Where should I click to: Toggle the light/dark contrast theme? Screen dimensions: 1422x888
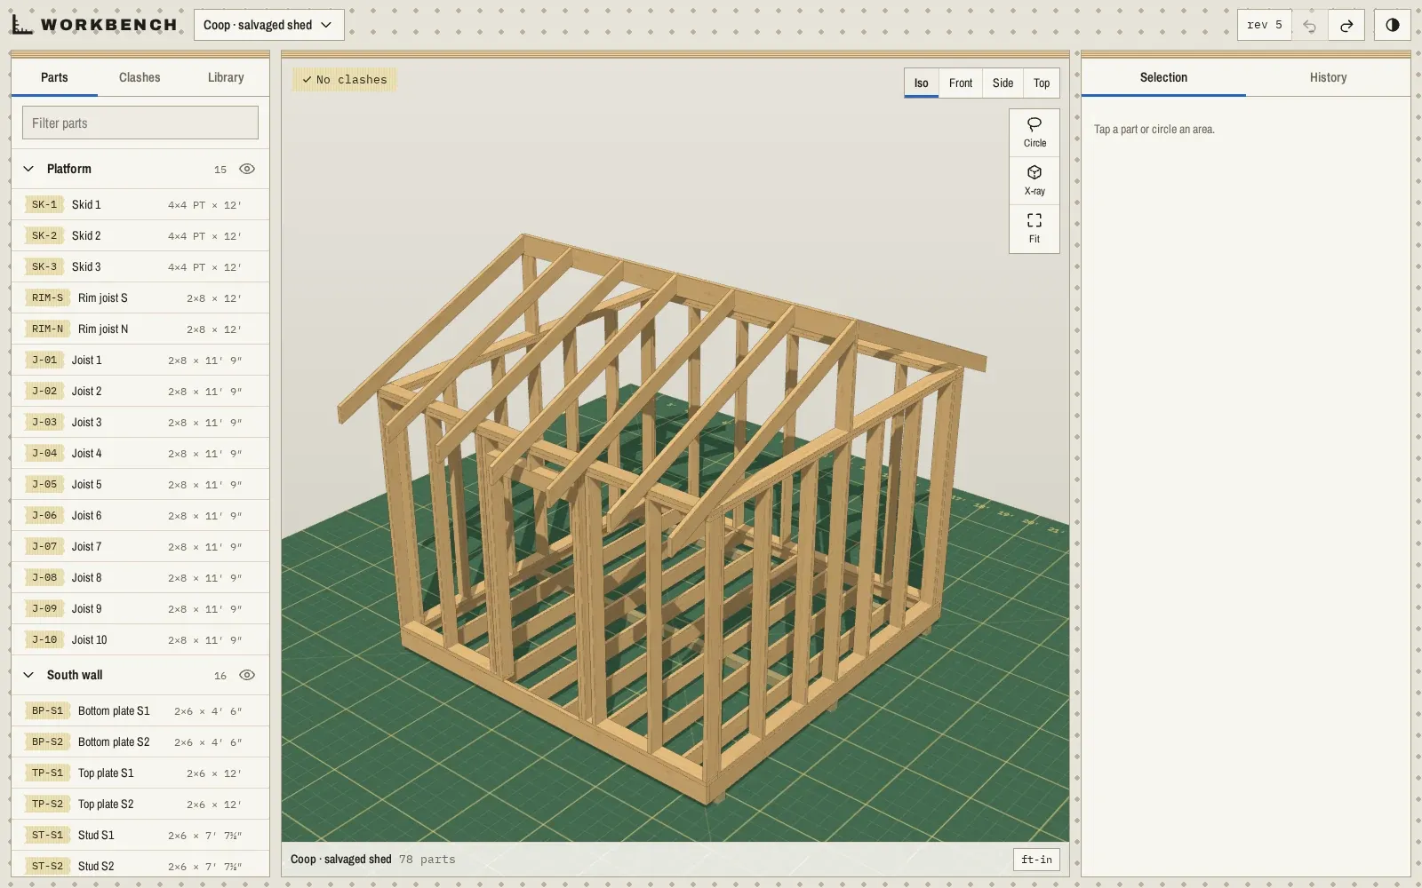click(x=1392, y=25)
